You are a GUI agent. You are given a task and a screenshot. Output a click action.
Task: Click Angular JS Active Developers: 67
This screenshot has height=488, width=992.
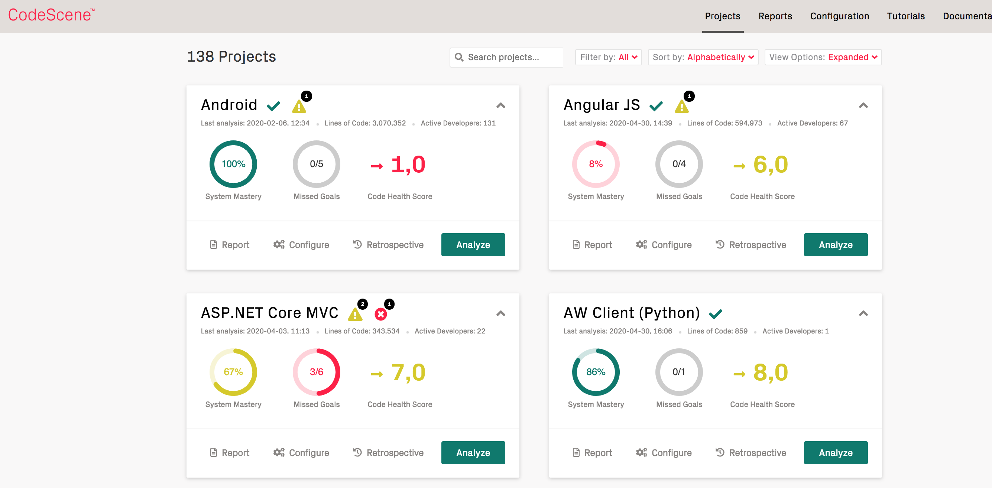point(813,123)
